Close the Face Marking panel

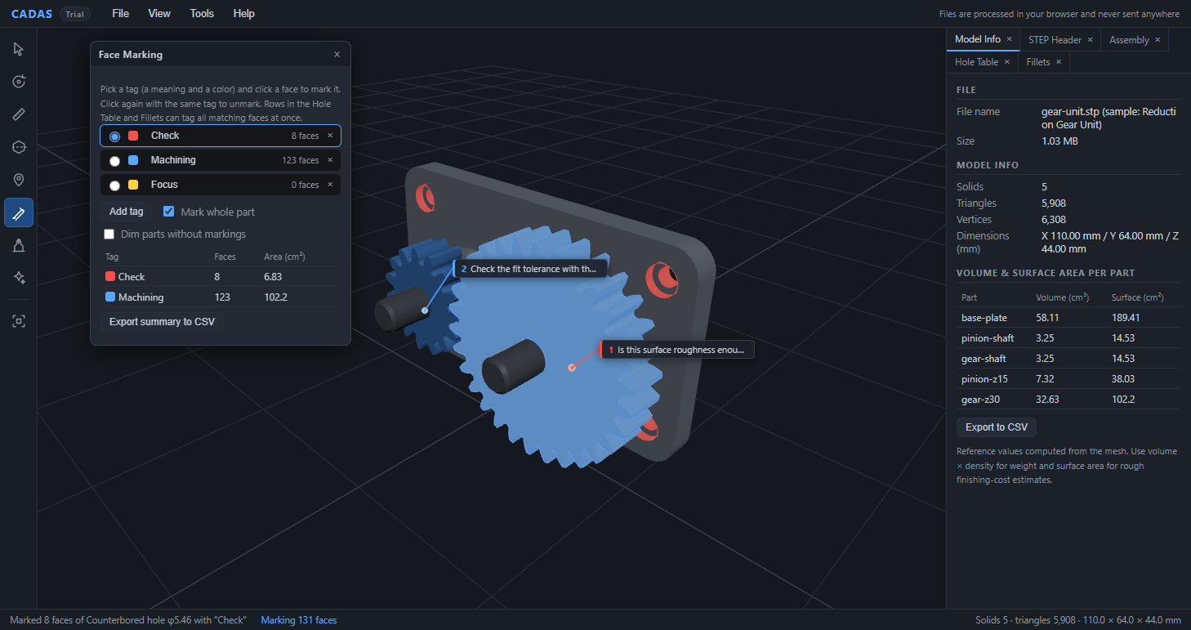coord(337,55)
